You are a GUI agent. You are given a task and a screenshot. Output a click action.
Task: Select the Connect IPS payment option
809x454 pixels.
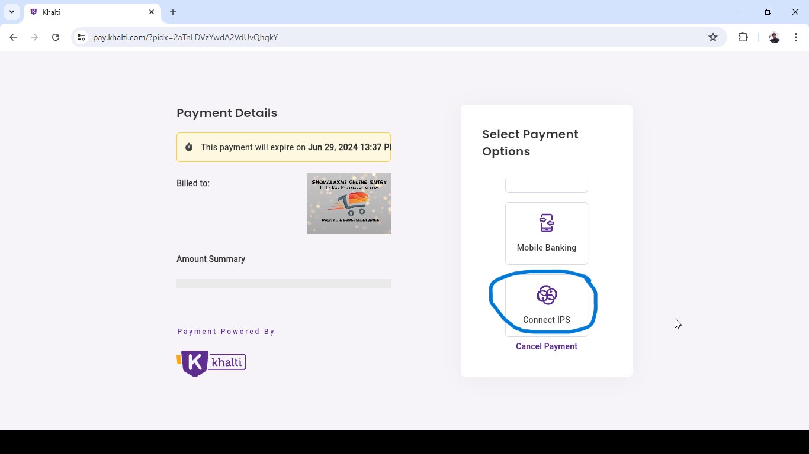coord(546,305)
